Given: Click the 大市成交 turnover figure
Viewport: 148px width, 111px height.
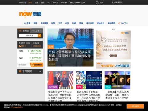Looking at the screenshot, I should (37, 46).
